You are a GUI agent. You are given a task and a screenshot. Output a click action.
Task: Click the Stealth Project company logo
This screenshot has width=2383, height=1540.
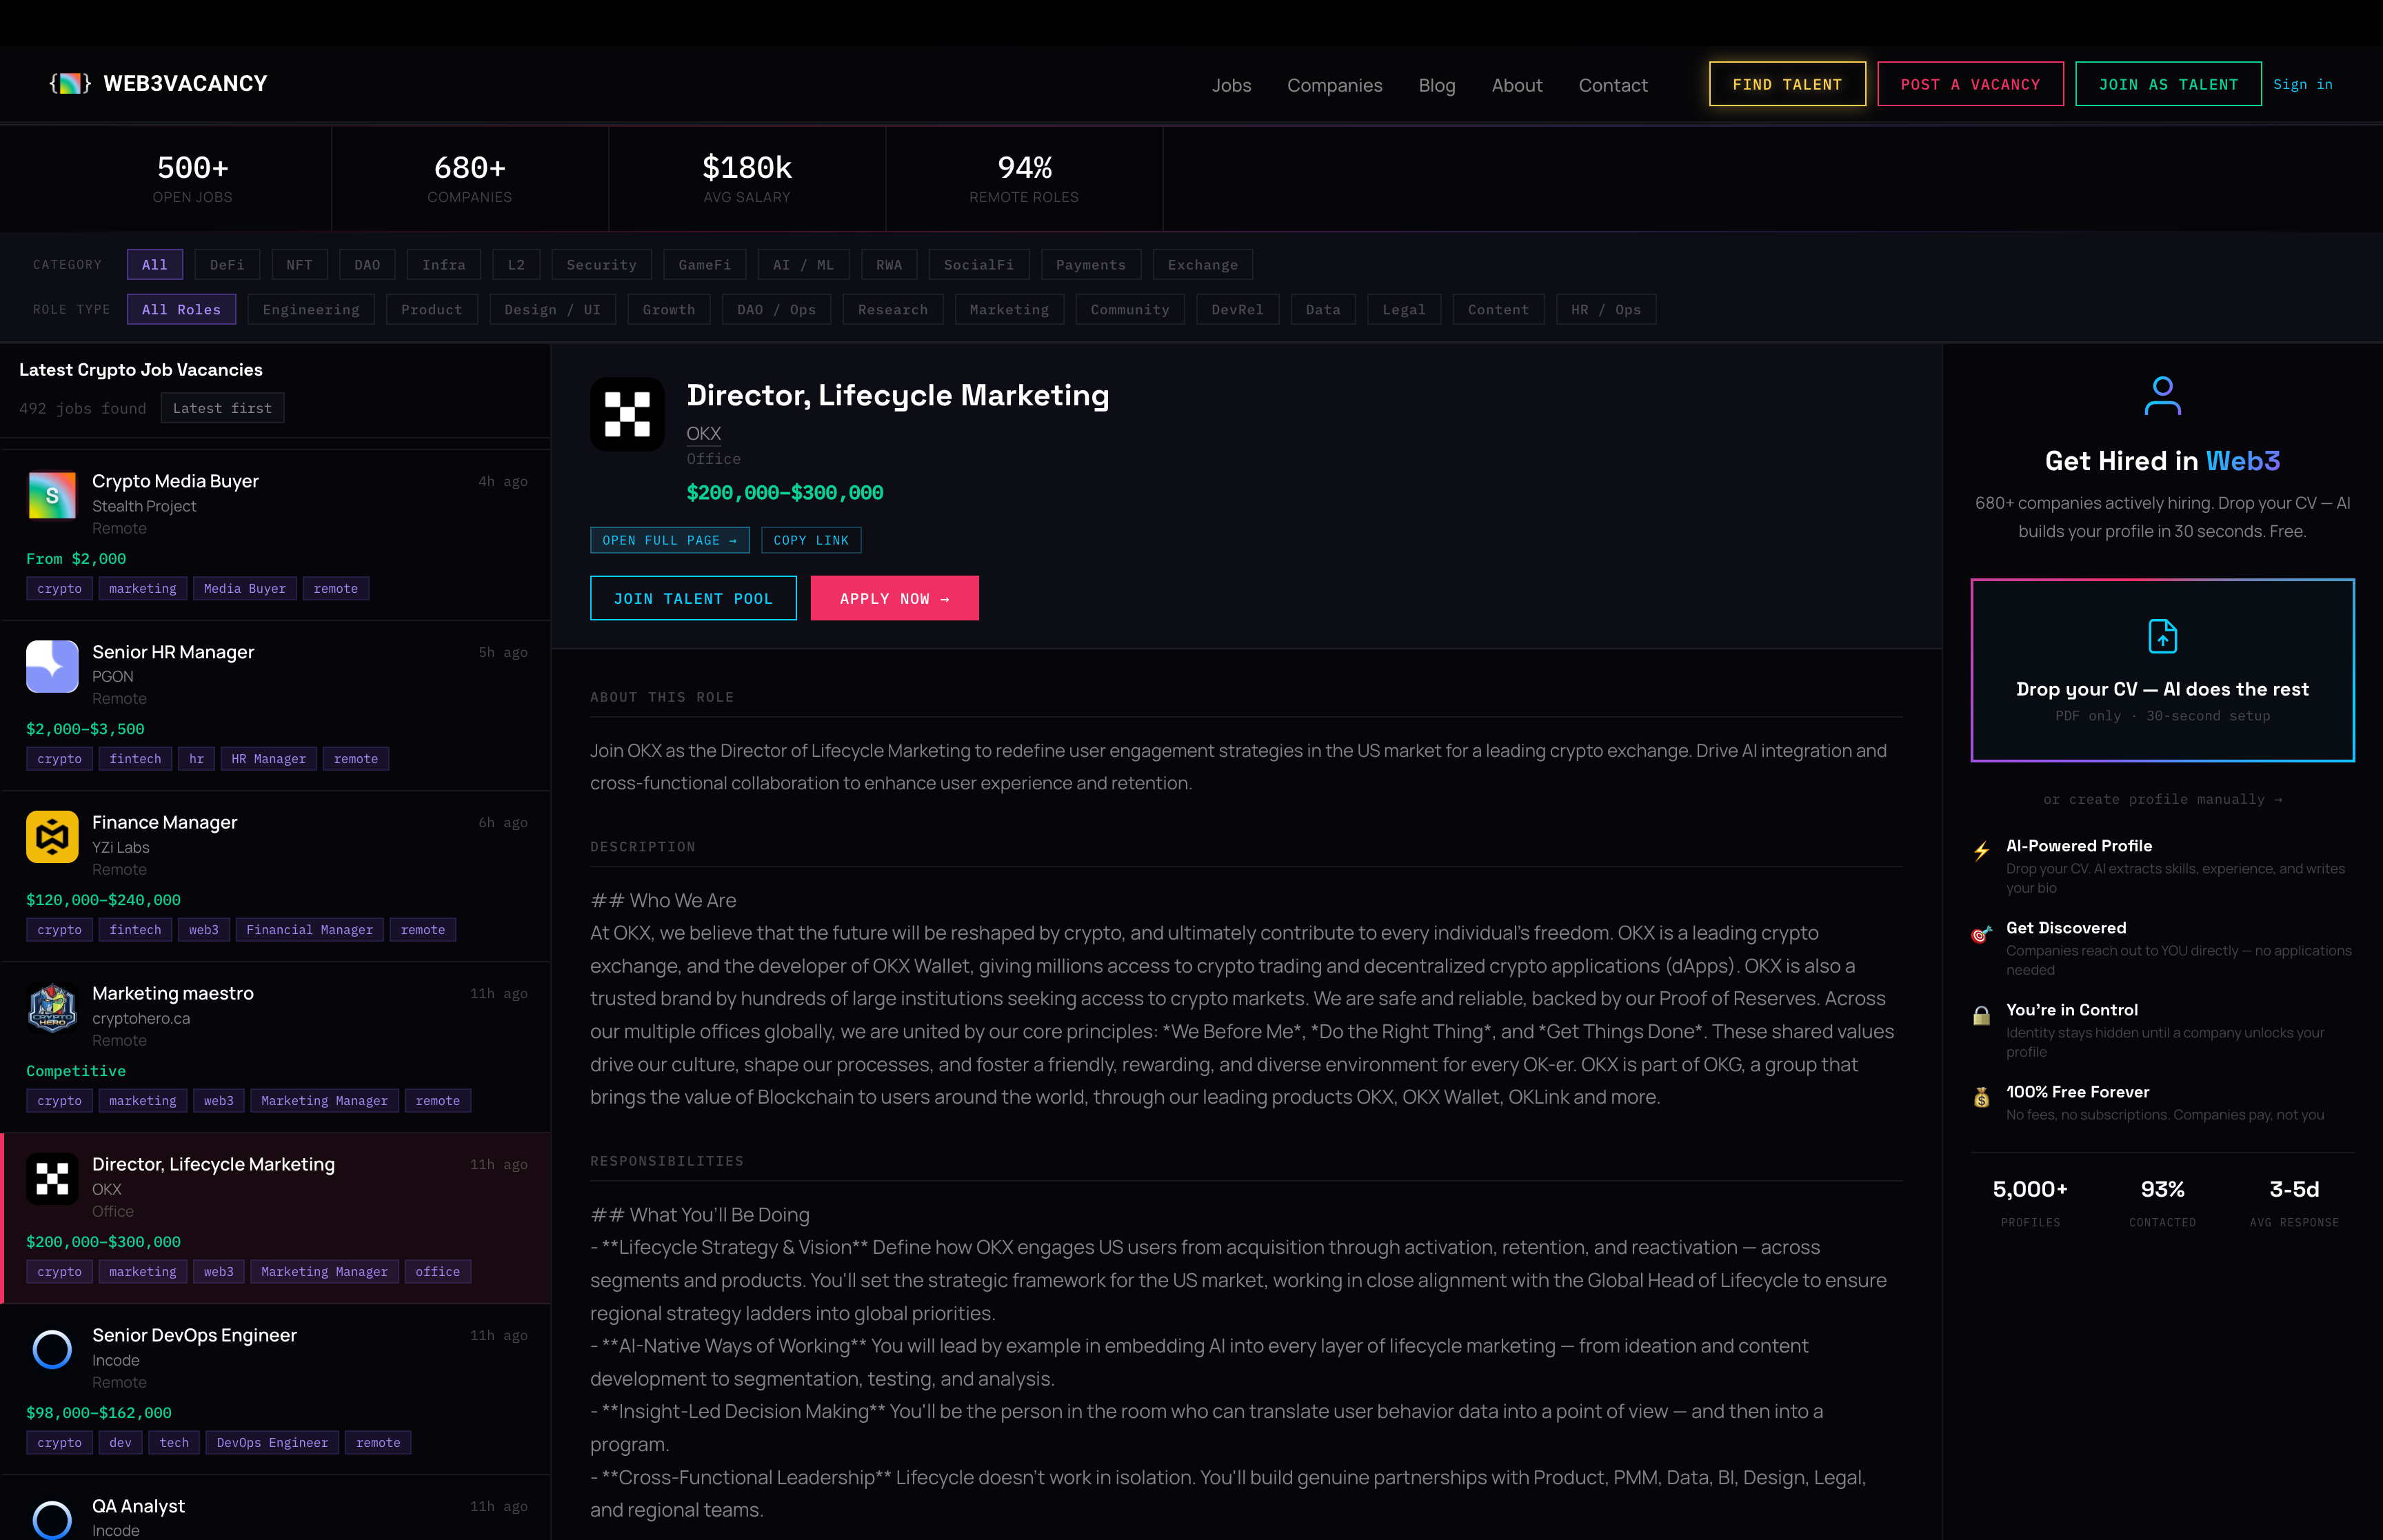[52, 495]
